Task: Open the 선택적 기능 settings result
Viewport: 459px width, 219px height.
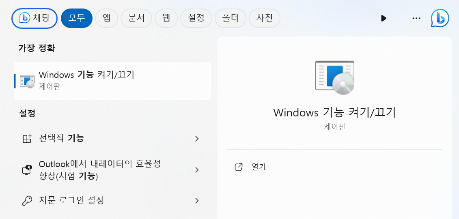Action: tap(112, 139)
